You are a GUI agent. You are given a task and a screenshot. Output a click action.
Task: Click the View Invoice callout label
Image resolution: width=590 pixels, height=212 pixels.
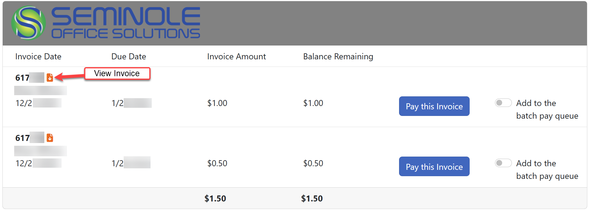coord(117,73)
